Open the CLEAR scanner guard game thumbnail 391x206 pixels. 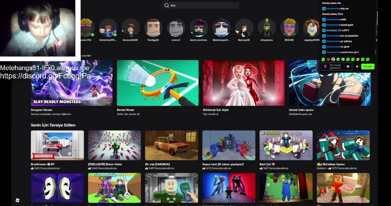click(171, 188)
